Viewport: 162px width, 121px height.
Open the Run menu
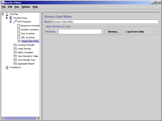(x=17, y=7)
